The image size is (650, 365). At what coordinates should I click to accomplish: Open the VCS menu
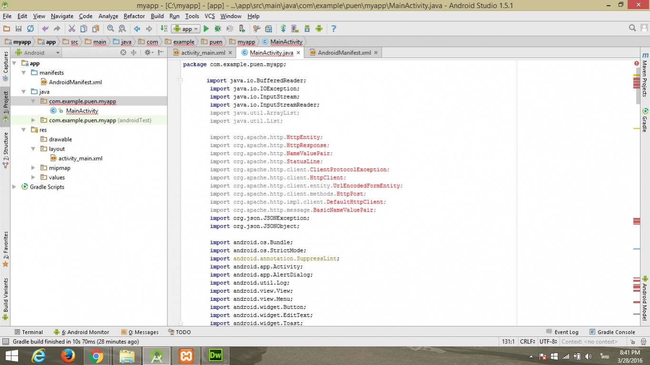click(x=210, y=16)
